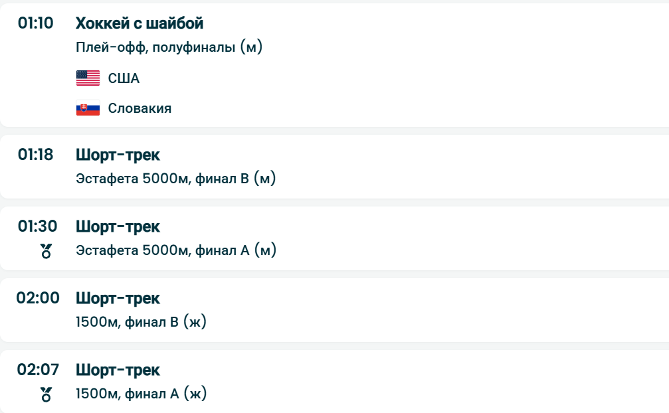669x413 pixels.
Task: Click the Slovakia flag icon
Action: click(x=88, y=108)
